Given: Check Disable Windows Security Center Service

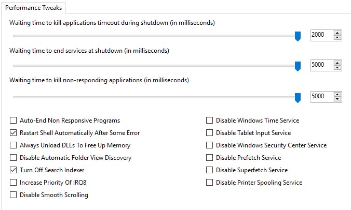Looking at the screenshot, I should (210, 145).
